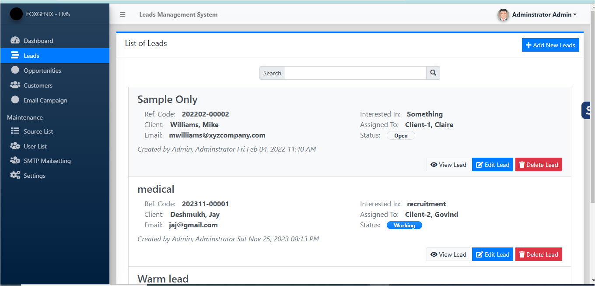595x286 pixels.
Task: Click email jaj@gmail.com
Action: (x=193, y=225)
